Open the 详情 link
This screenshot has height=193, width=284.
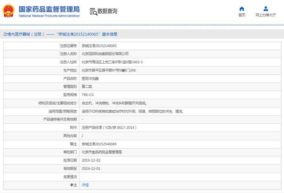85,185
